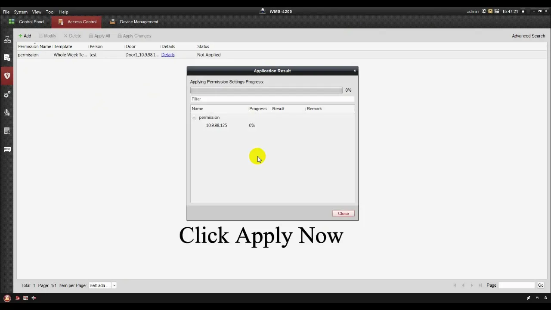Click the 'Door1_10.9.98.1...' door cell

click(142, 55)
